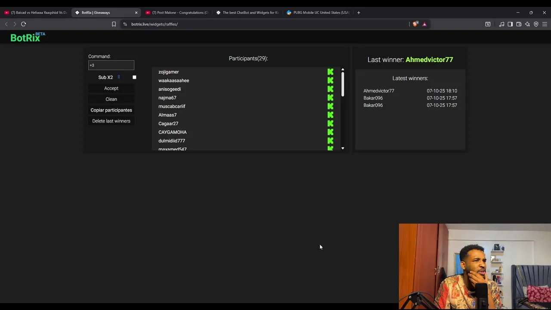Click the participants list scrollbar thumb

pyautogui.click(x=343, y=84)
